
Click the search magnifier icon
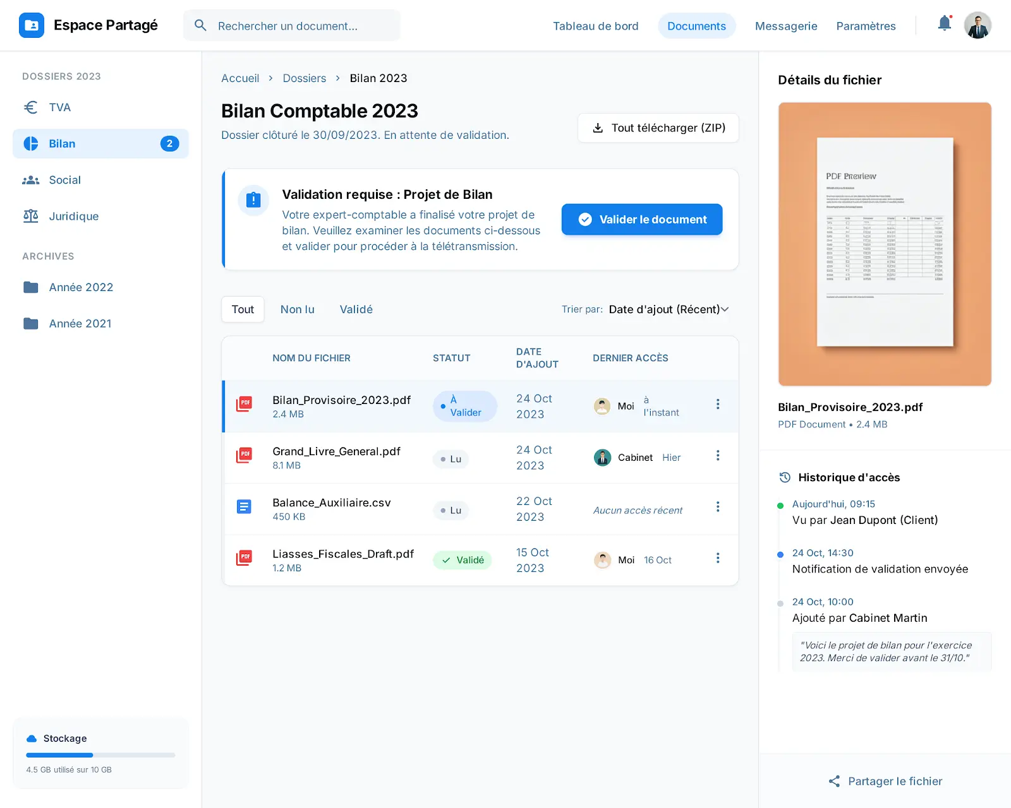point(200,25)
